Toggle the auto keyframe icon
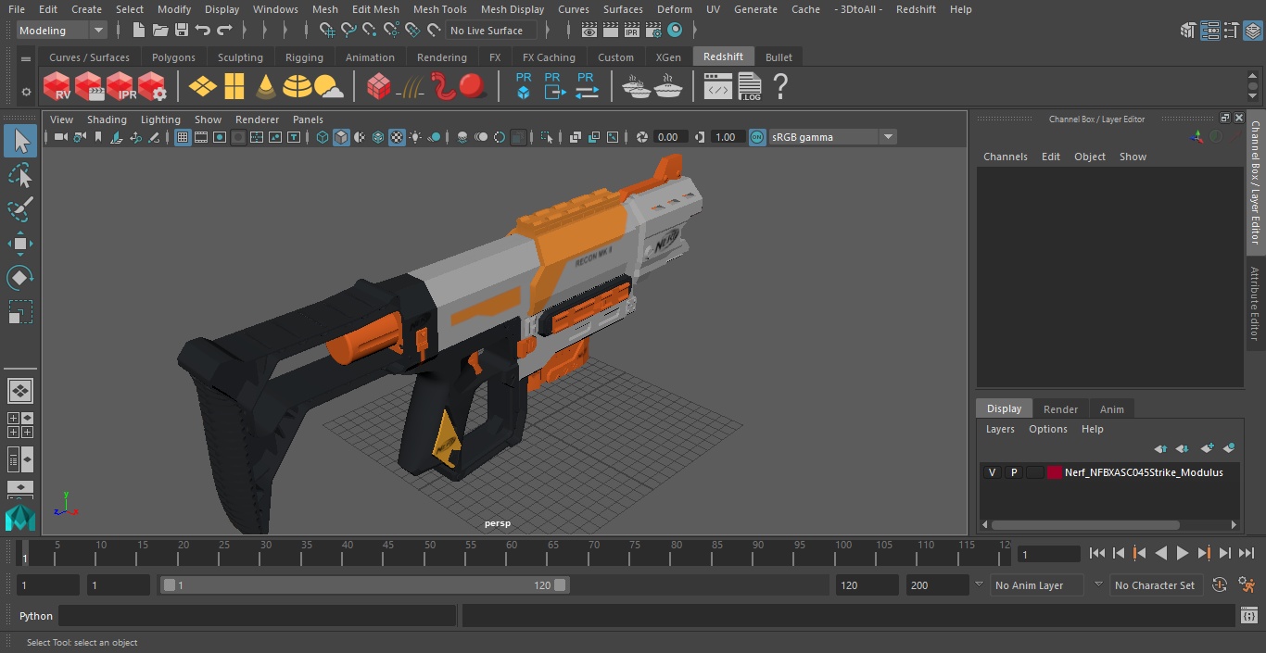Viewport: 1266px width, 653px height. pos(1220,585)
